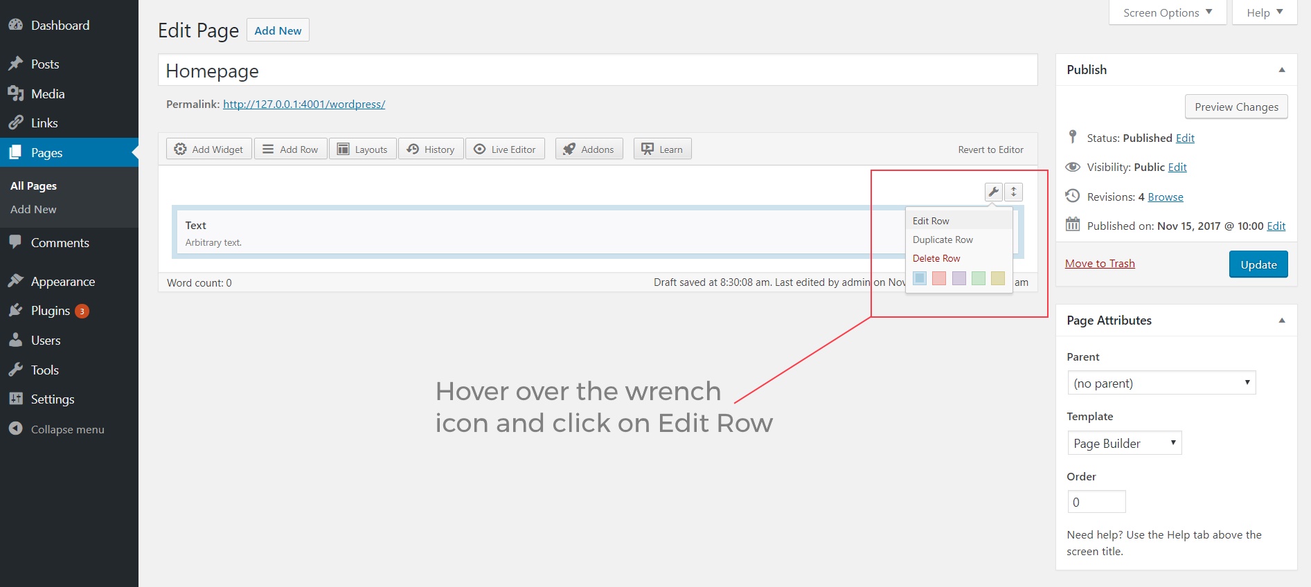Click Edit link next to Visibility Public
The height and width of the screenshot is (587, 1311).
pos(1177,167)
